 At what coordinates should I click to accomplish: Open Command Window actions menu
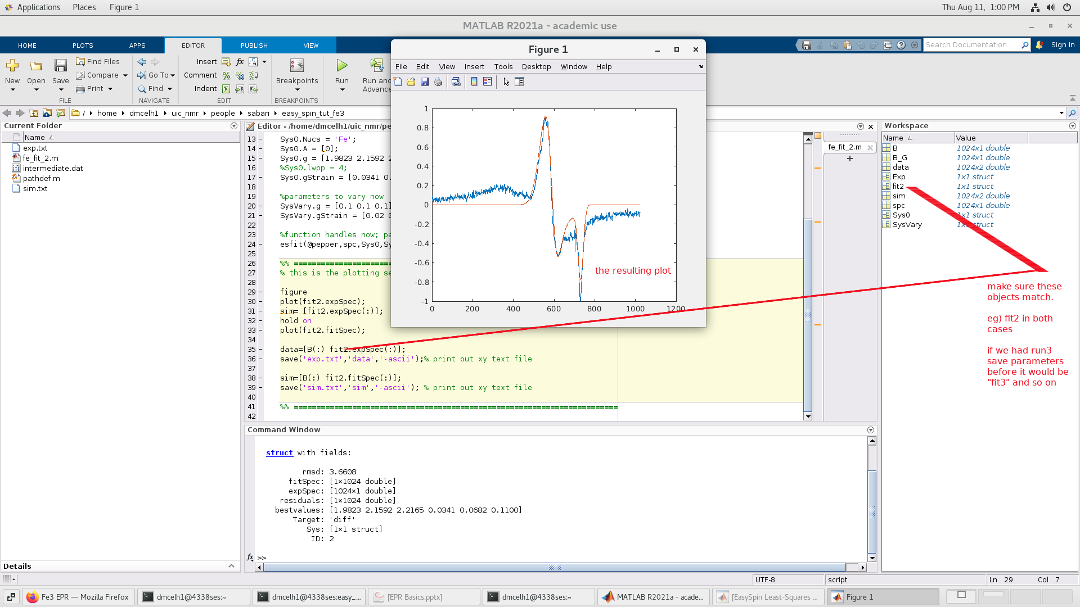tap(871, 430)
